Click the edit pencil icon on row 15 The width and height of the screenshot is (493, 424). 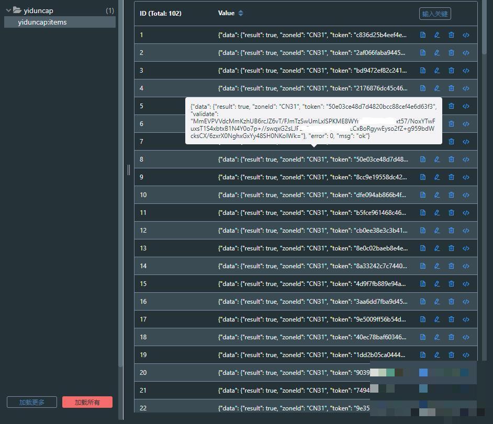click(x=437, y=284)
